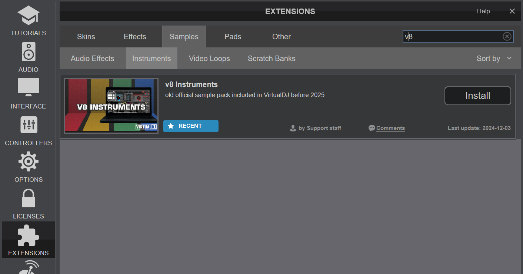
Task: Open Audio settings speaker icon
Action: (29, 51)
